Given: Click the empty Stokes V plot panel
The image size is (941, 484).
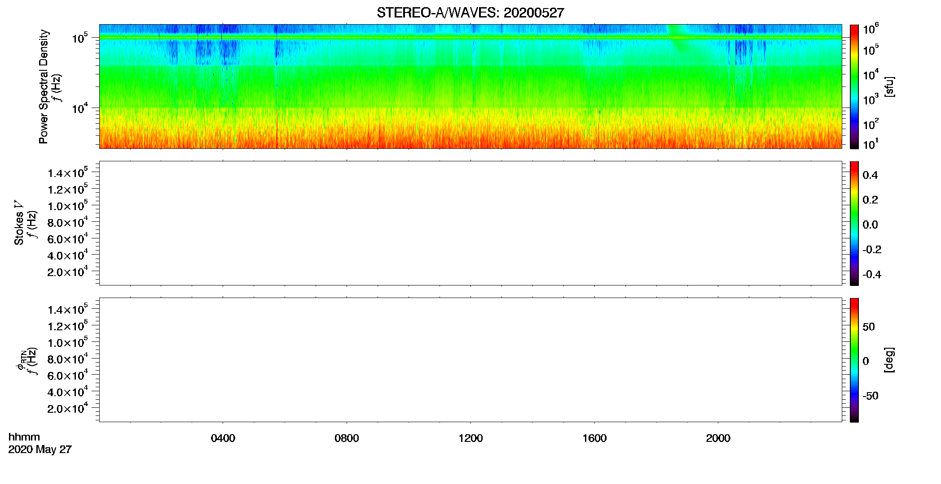Looking at the screenshot, I should click(x=470, y=223).
